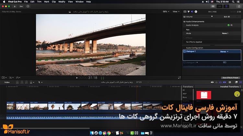Screen dimensions: 243x136
Task: Toggle the Dialogue-1 component checkbox
Action: coord(185,51)
